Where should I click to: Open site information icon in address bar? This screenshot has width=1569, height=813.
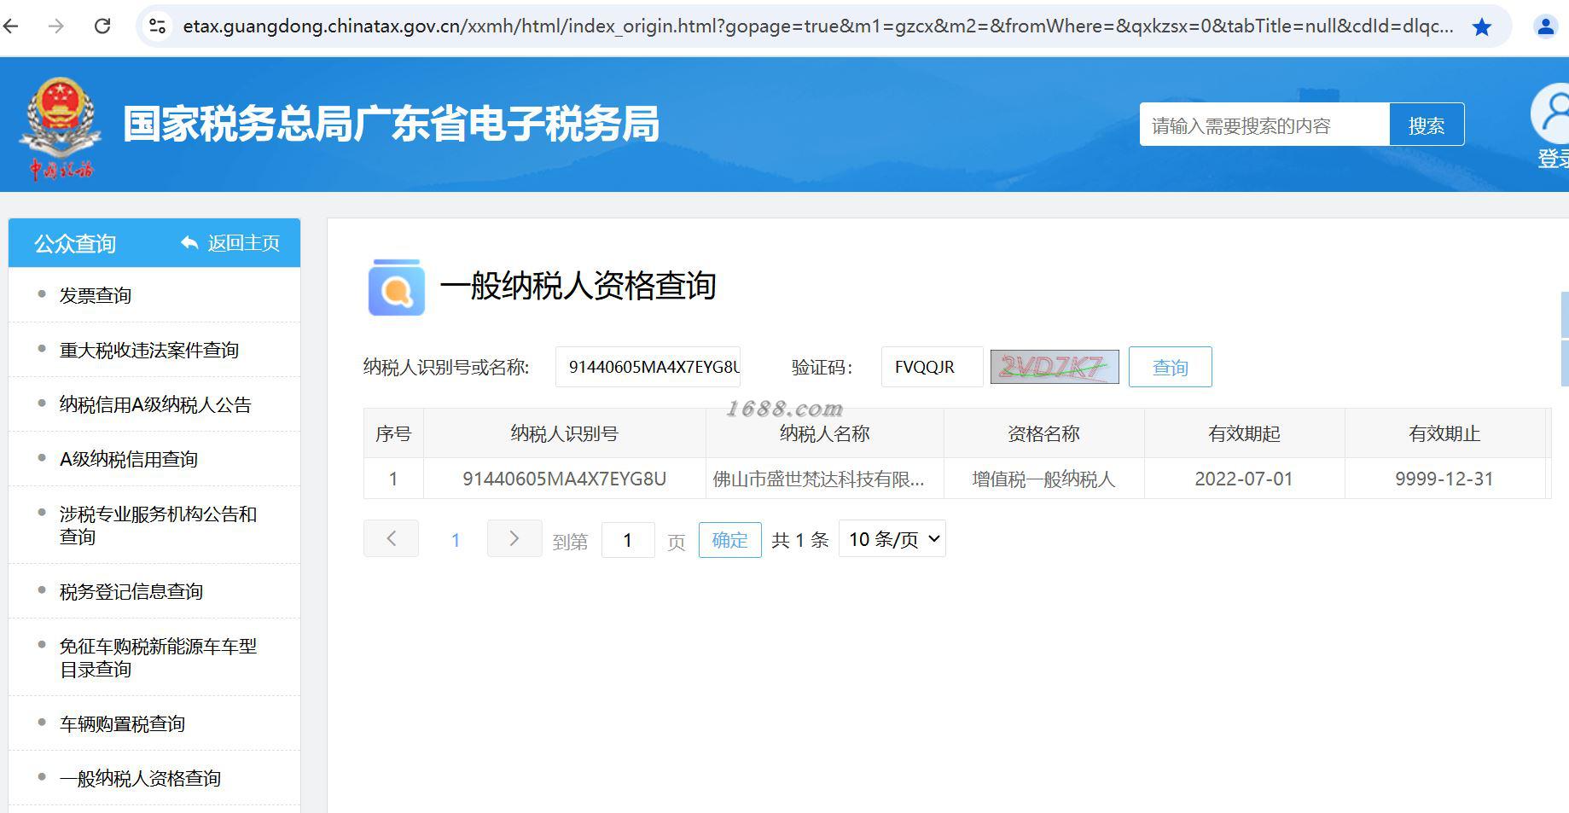[x=158, y=26]
